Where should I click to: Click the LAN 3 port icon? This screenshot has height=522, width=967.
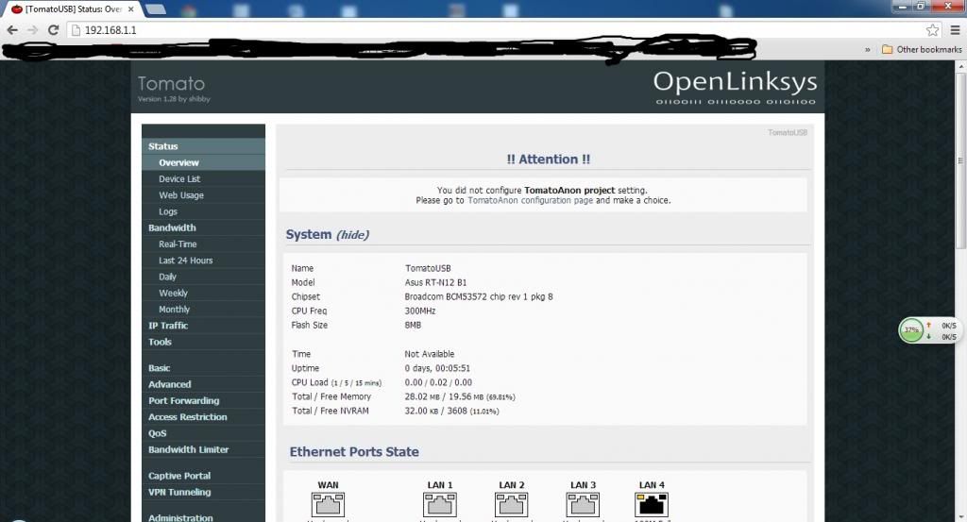[x=584, y=505]
